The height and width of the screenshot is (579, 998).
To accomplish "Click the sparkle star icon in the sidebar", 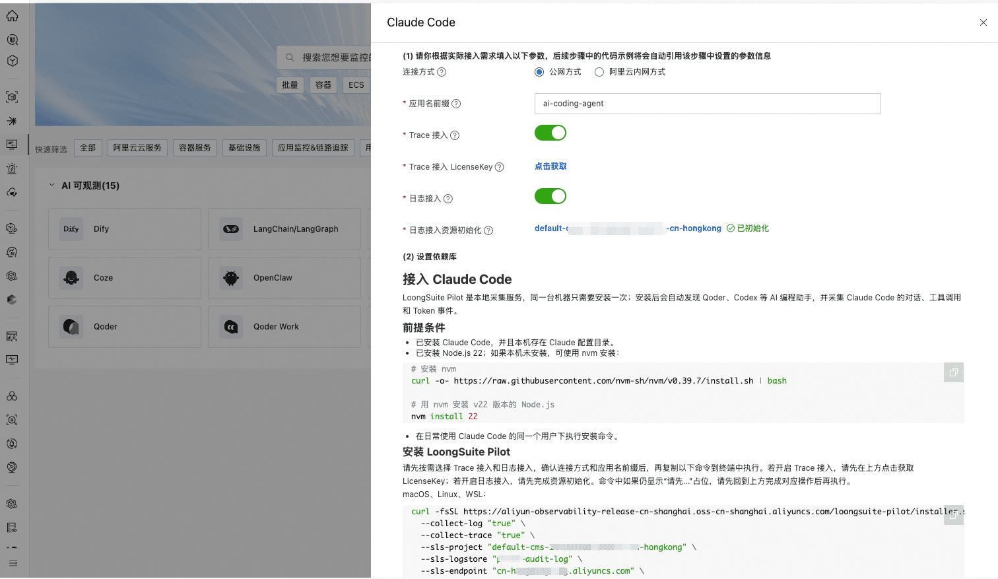I will (x=12, y=121).
